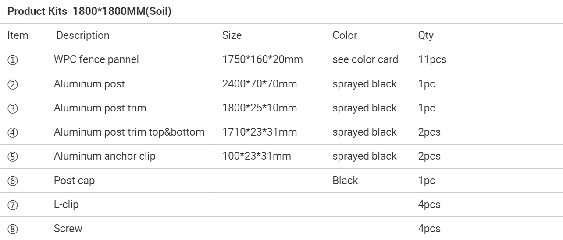
Task: Select the Size column header
Action: [x=232, y=35]
